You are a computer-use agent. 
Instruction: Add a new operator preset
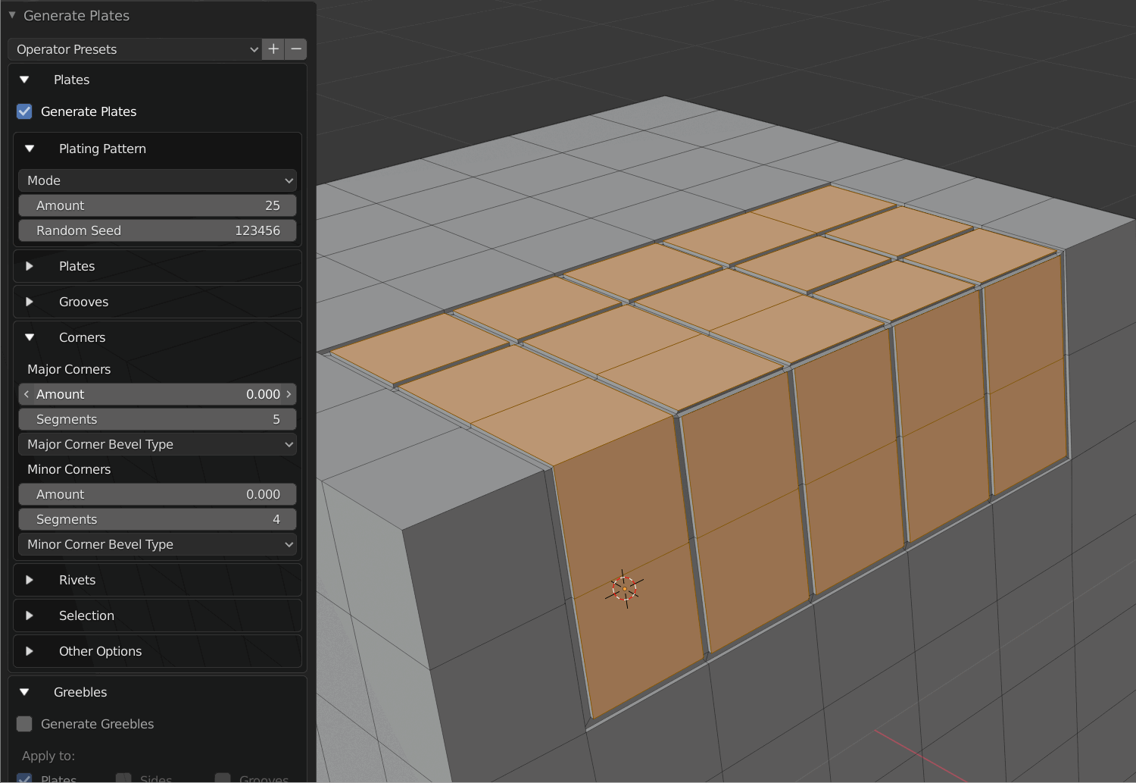(x=273, y=49)
